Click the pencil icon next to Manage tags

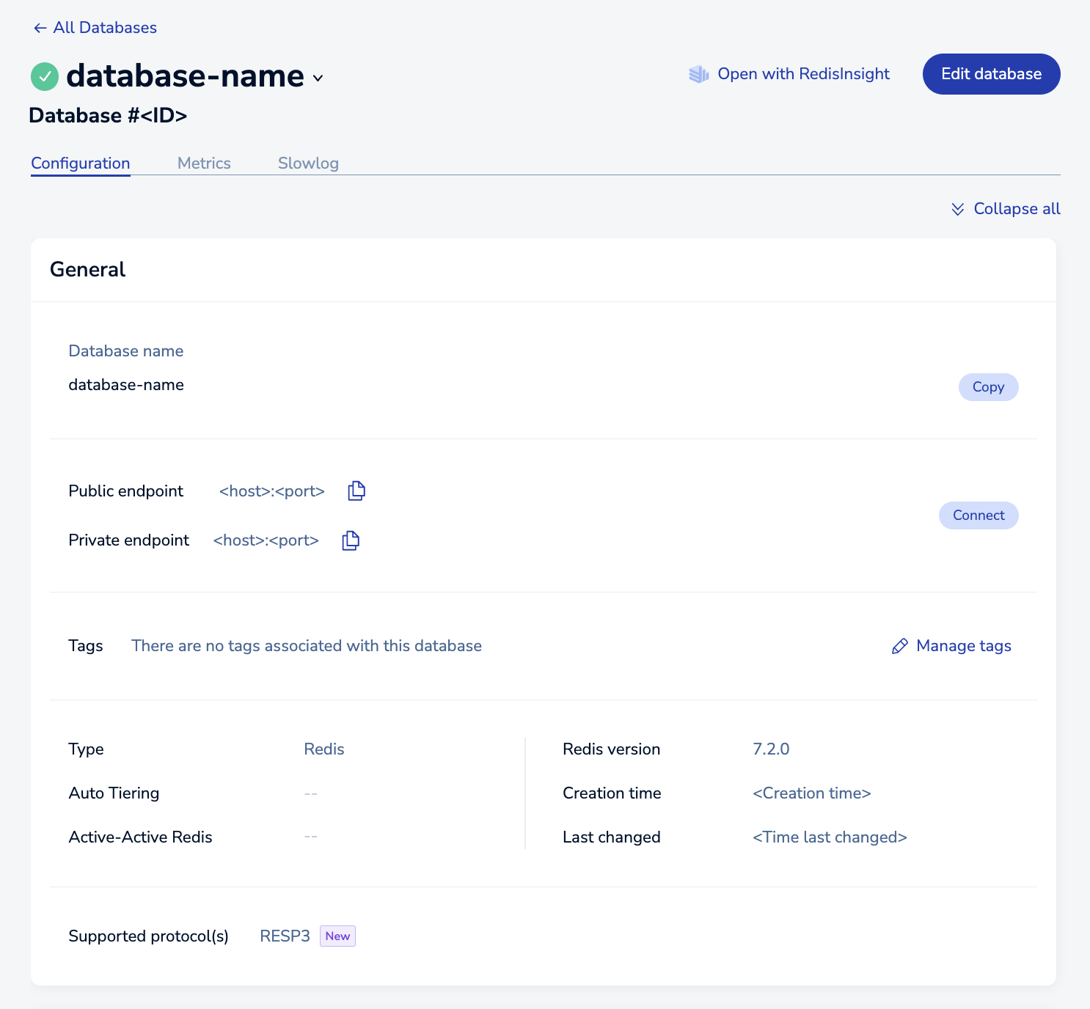pyautogui.click(x=899, y=646)
